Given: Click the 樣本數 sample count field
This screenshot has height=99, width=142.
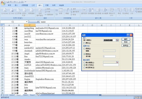Looking at the screenshot, I should [x=109, y=56].
